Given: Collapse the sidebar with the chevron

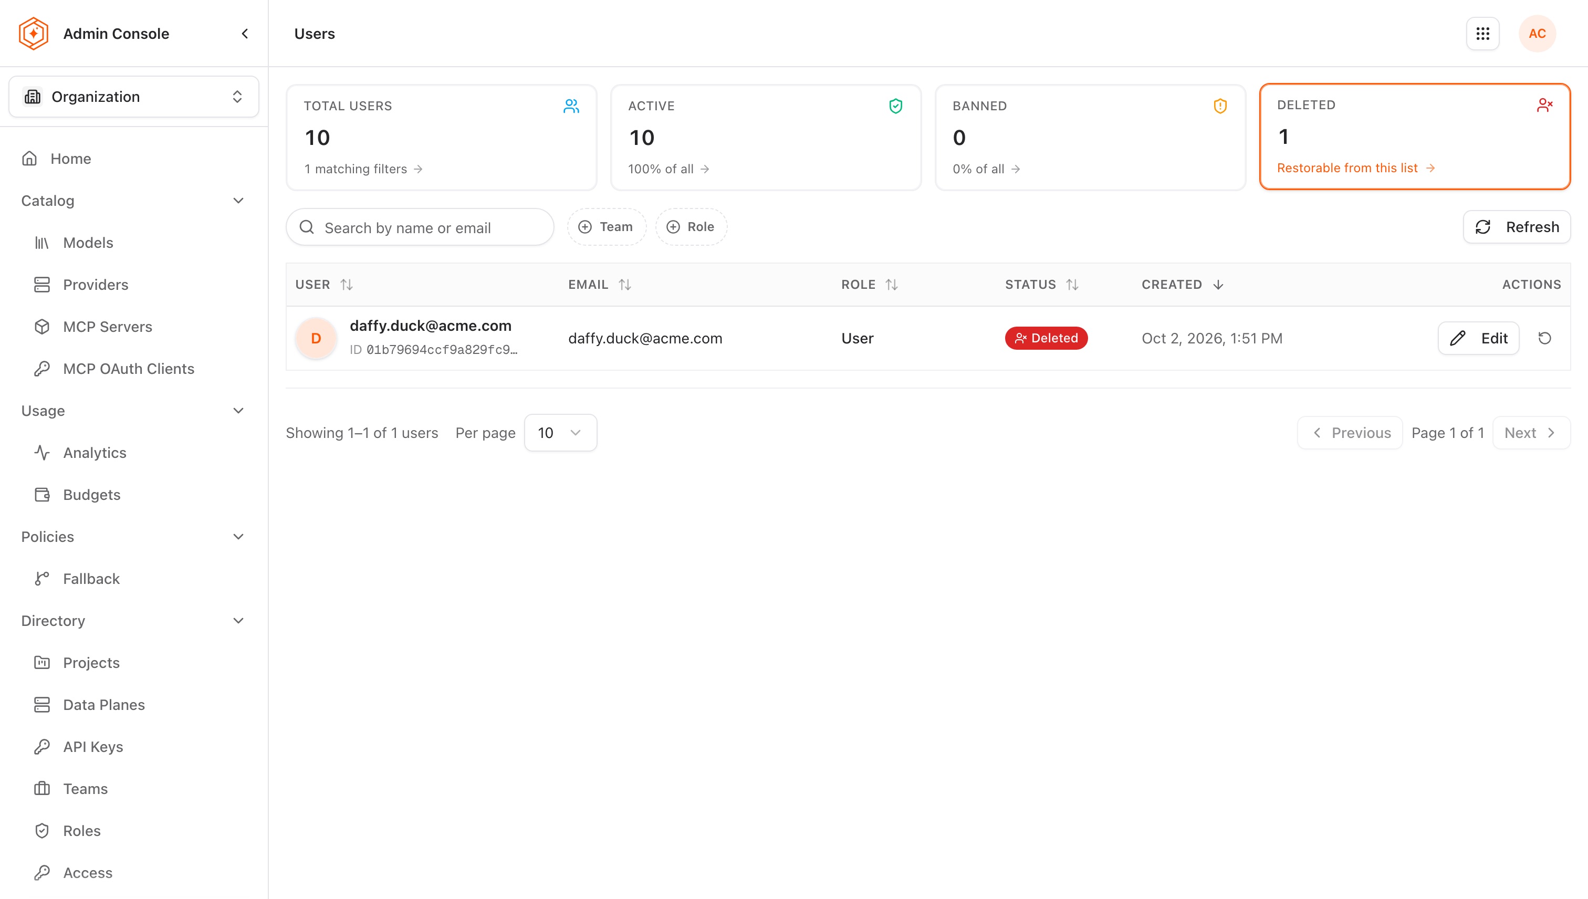Looking at the screenshot, I should pos(245,33).
